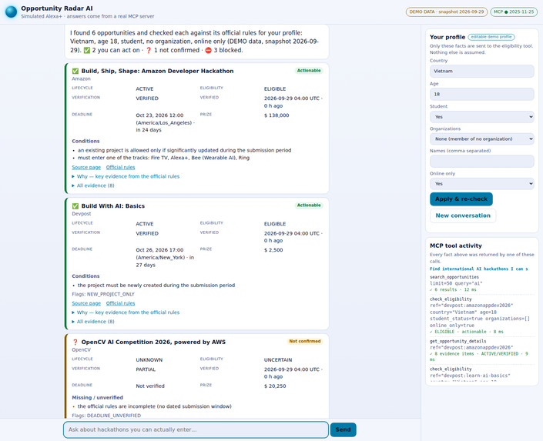Click the Find international AI hackathons query line
This screenshot has height=441, width=543.
(479, 269)
